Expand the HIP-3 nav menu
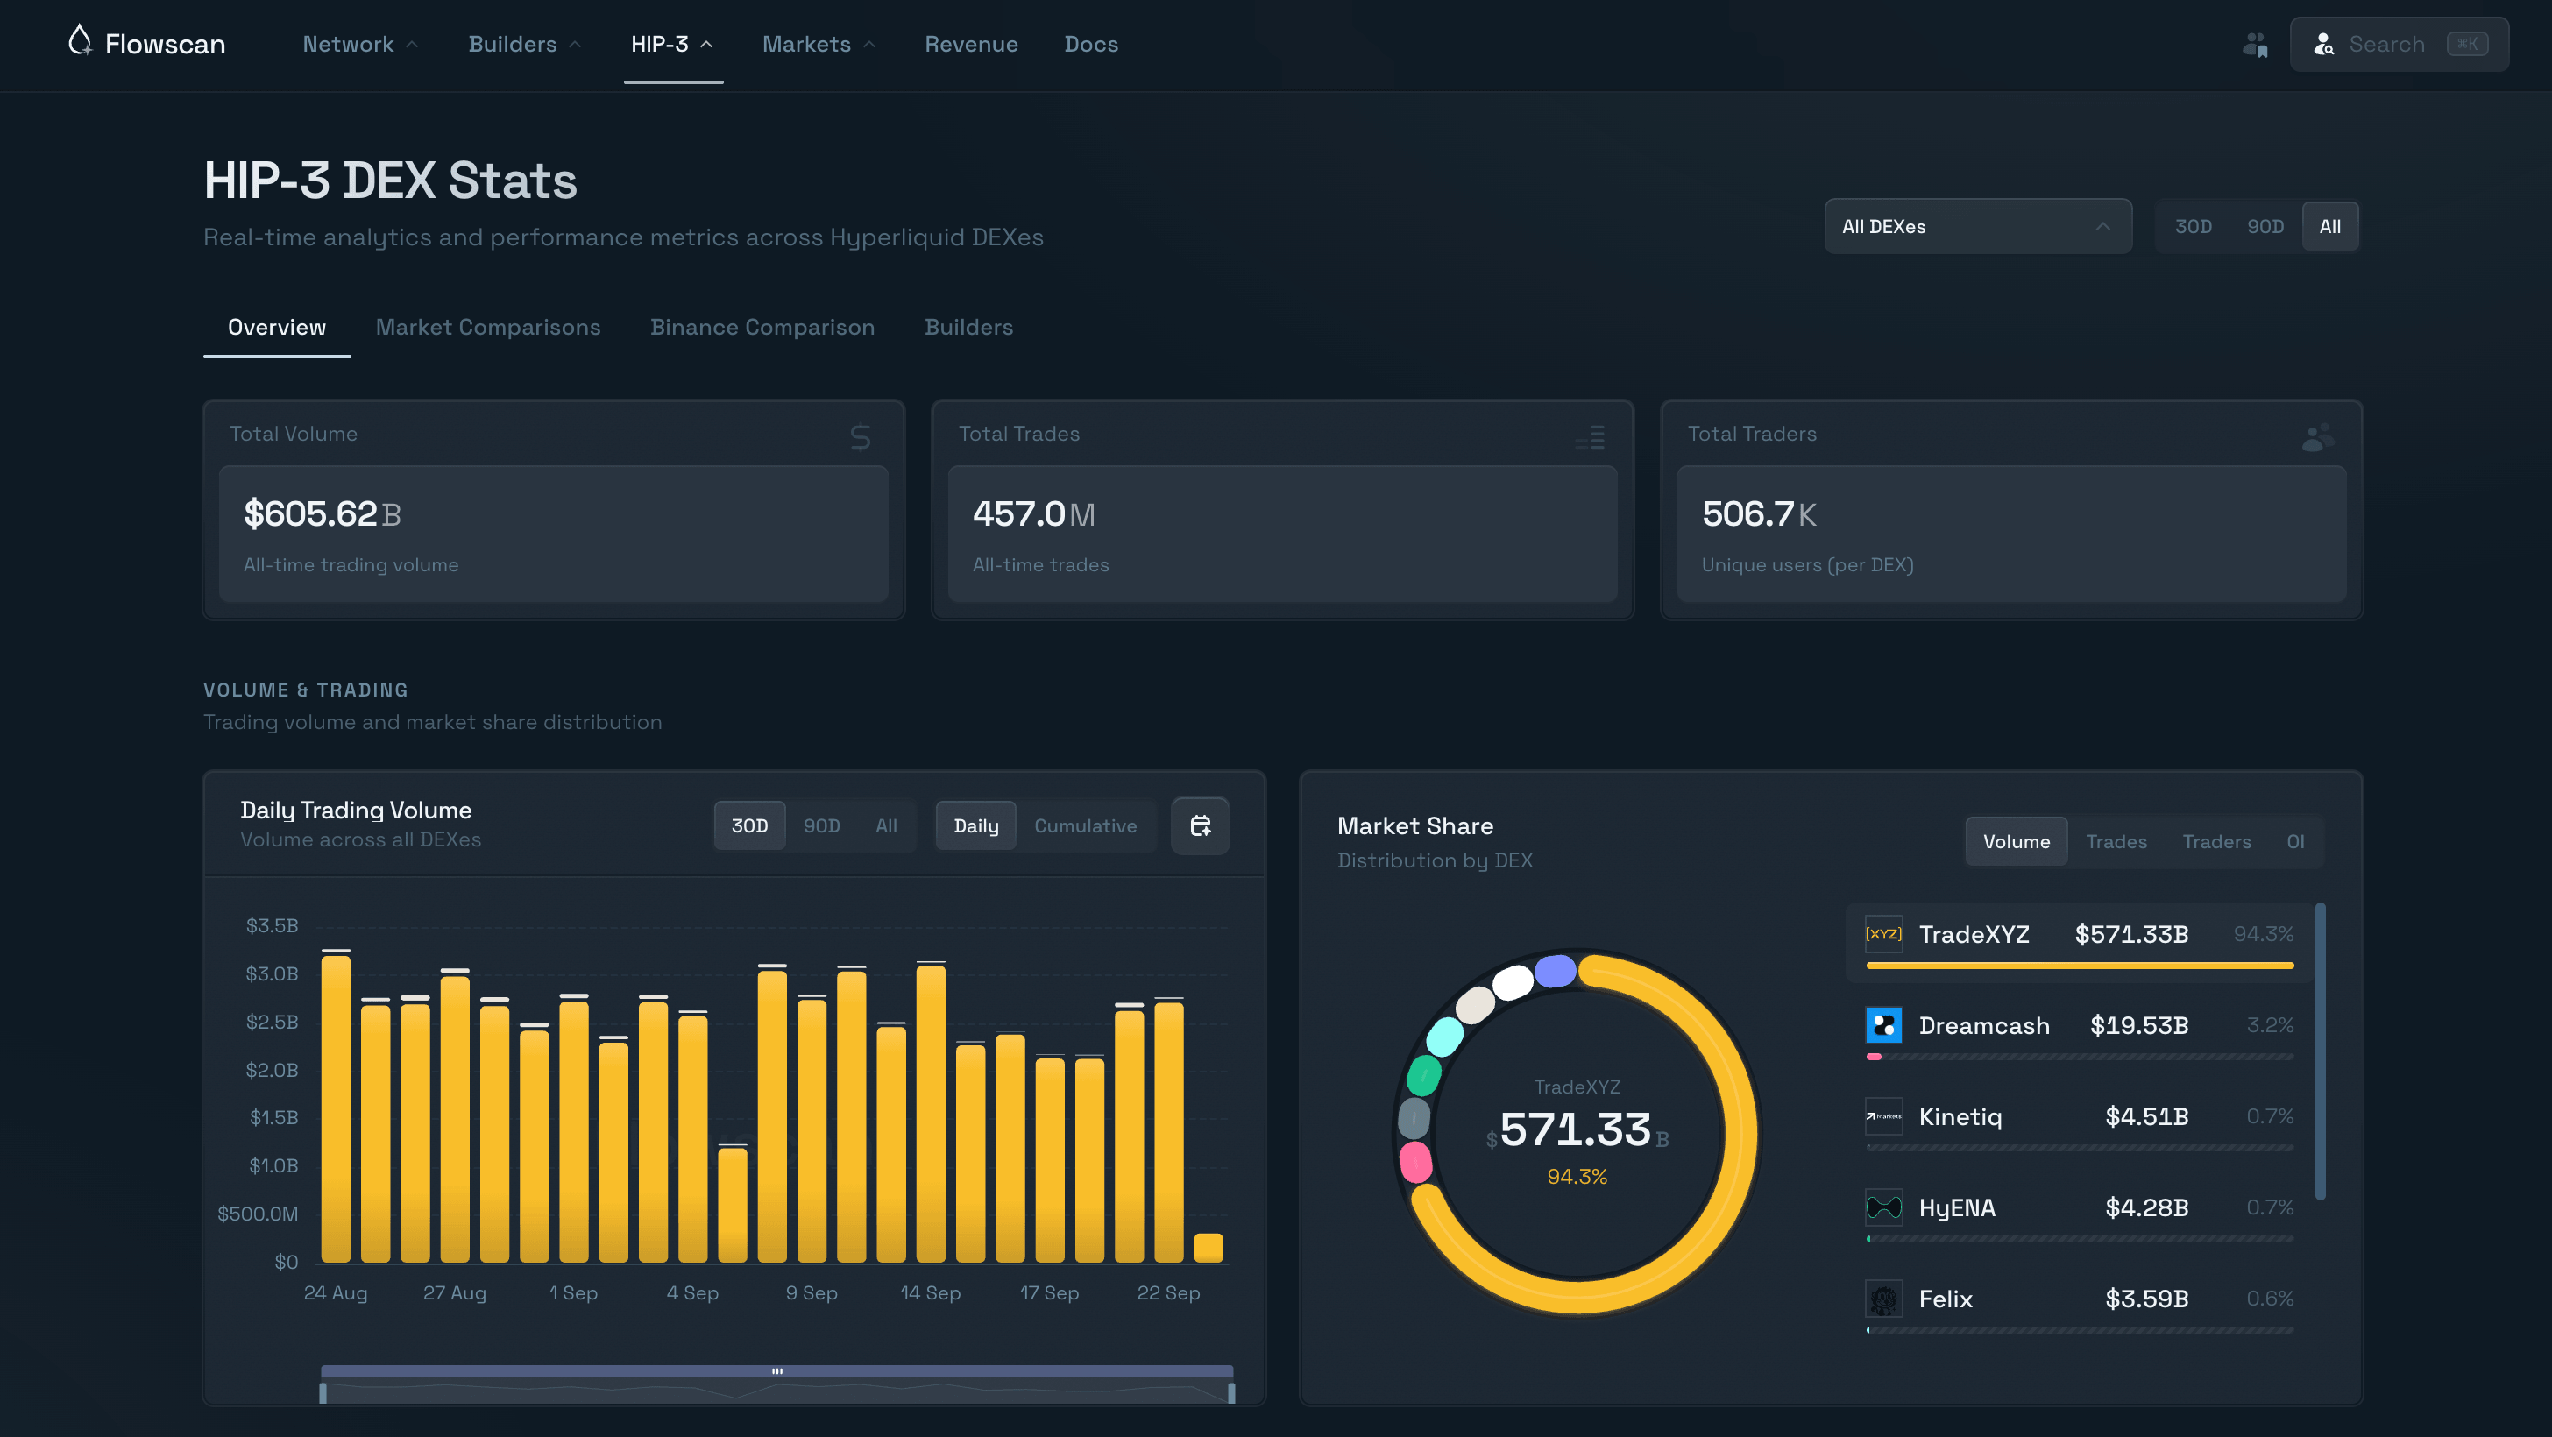The width and height of the screenshot is (2552, 1437). tap(673, 45)
